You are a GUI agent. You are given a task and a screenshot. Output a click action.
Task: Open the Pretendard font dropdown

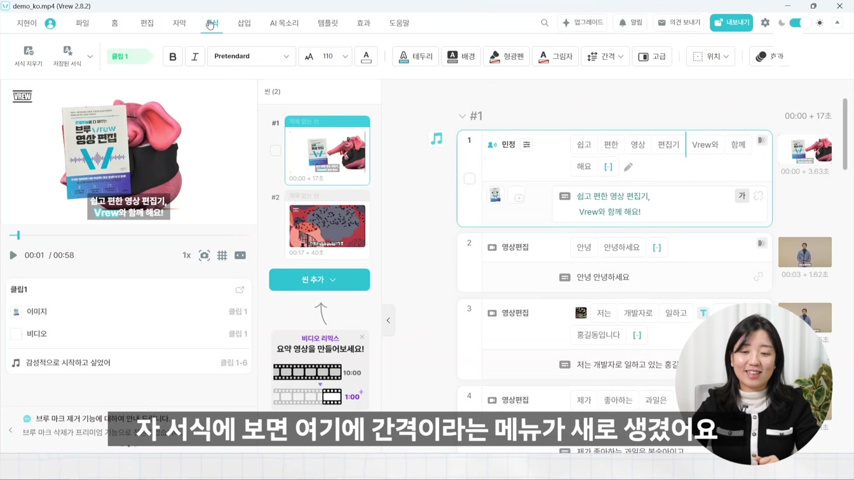[252, 57]
